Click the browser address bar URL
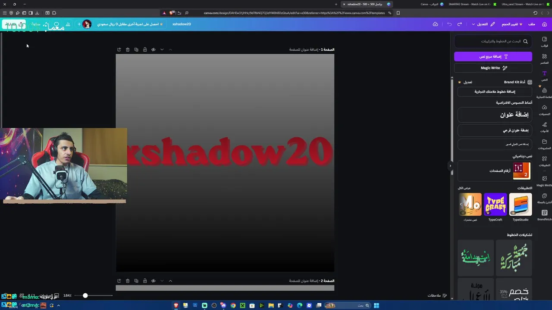The width and height of the screenshot is (552, 310). tap(294, 13)
